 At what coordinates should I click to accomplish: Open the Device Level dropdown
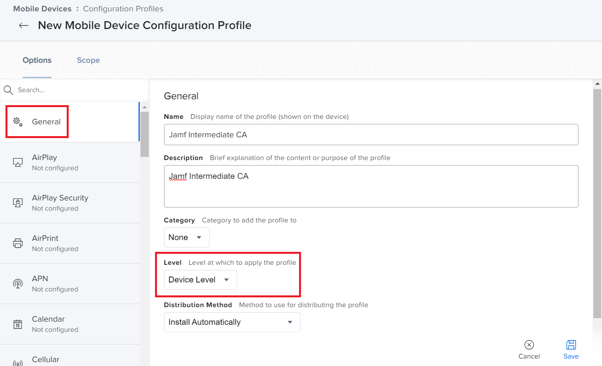pos(200,280)
